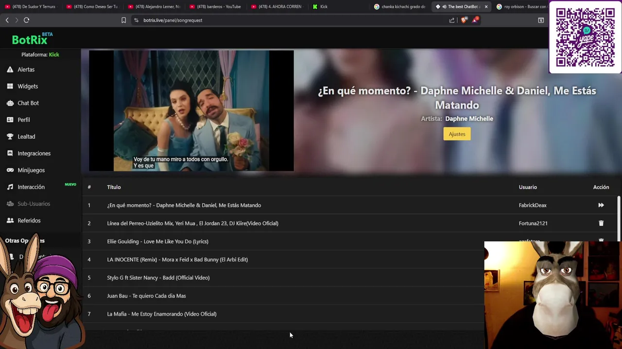622x349 pixels.
Task: Click the share icon in address bar
Action: pos(452,20)
